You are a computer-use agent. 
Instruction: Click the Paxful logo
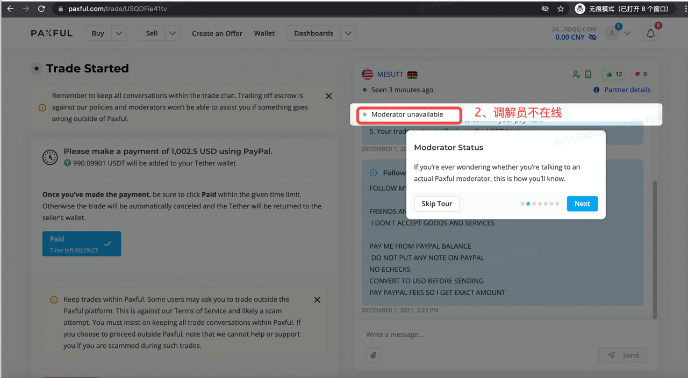[x=52, y=33]
